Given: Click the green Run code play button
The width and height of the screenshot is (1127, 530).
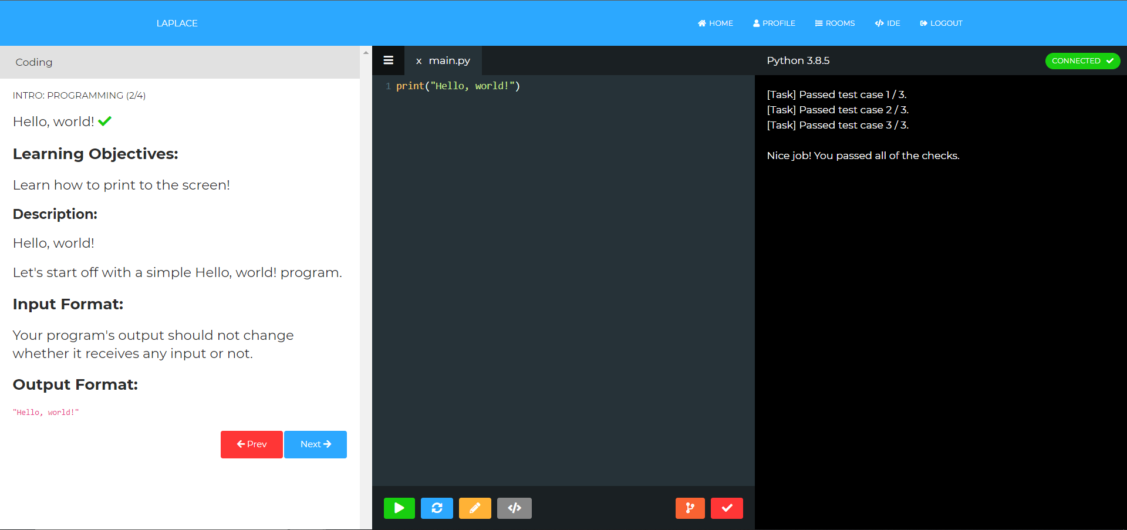Looking at the screenshot, I should 399,508.
